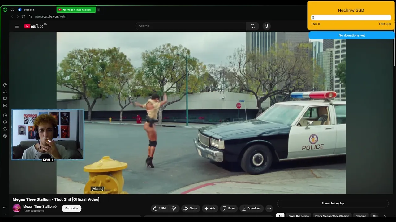The image size is (396, 222).
Task: Open a new tab with plus button
Action: (98, 10)
